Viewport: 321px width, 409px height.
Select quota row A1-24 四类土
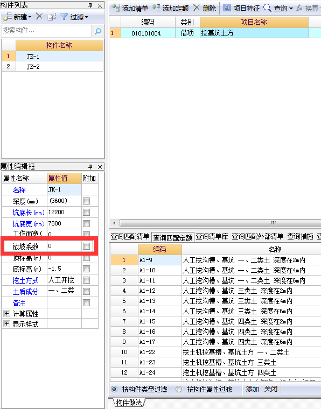(x=215, y=372)
